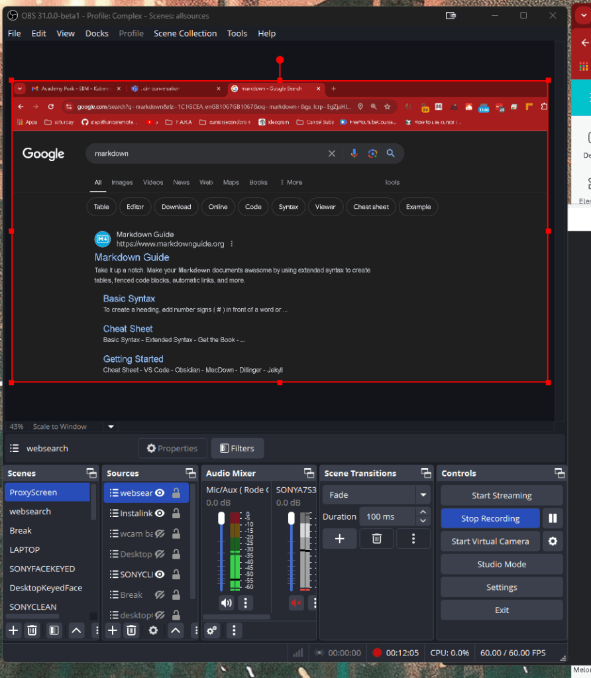The image size is (591, 678).
Task: Open the Scene Collection menu
Action: click(x=185, y=33)
